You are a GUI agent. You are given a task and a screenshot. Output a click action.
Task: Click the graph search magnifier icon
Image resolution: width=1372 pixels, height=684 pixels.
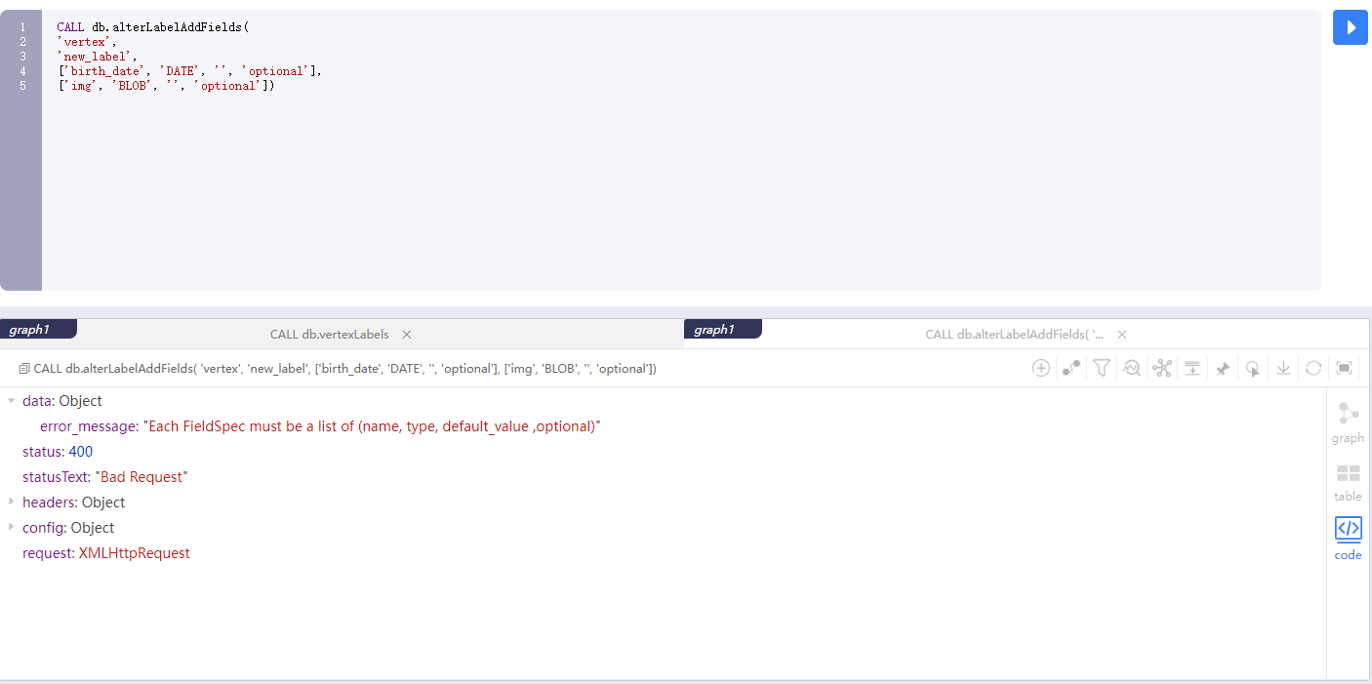pyautogui.click(x=1131, y=368)
